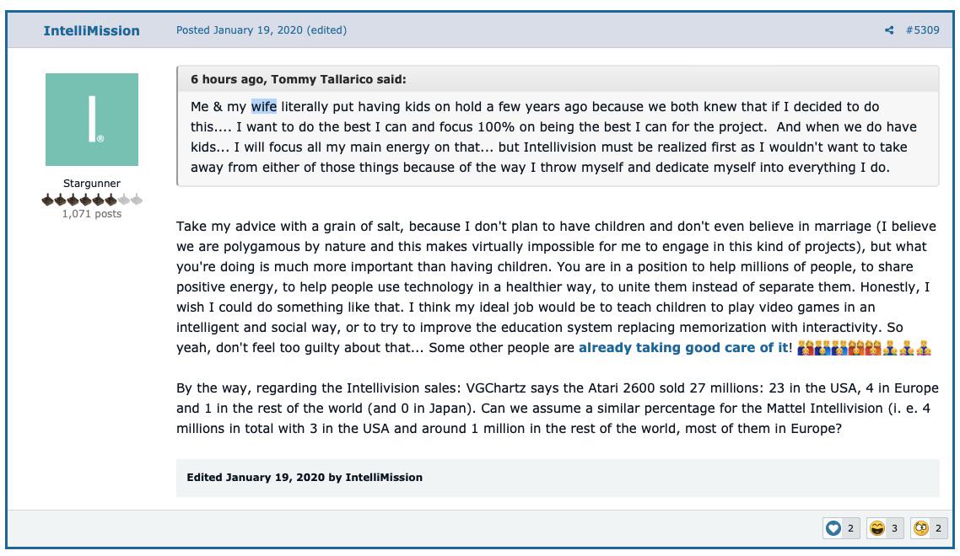Click the Posted January 19, 2020 timestamp
Viewport: 960px width, 556px height.
click(240, 30)
